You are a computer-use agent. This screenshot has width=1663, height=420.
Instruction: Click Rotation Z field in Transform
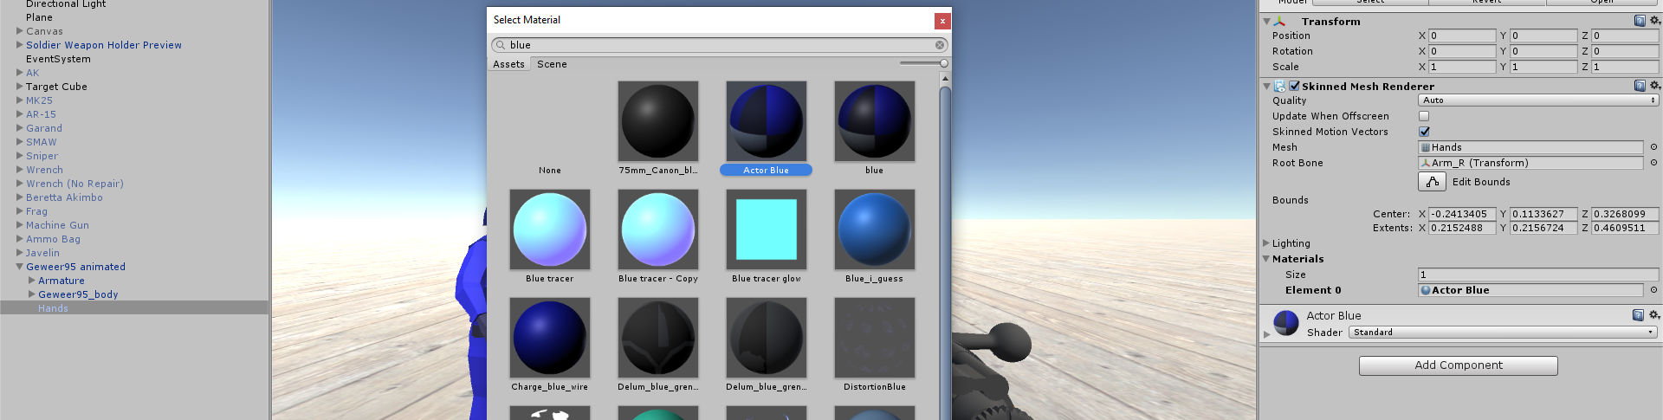click(1625, 51)
